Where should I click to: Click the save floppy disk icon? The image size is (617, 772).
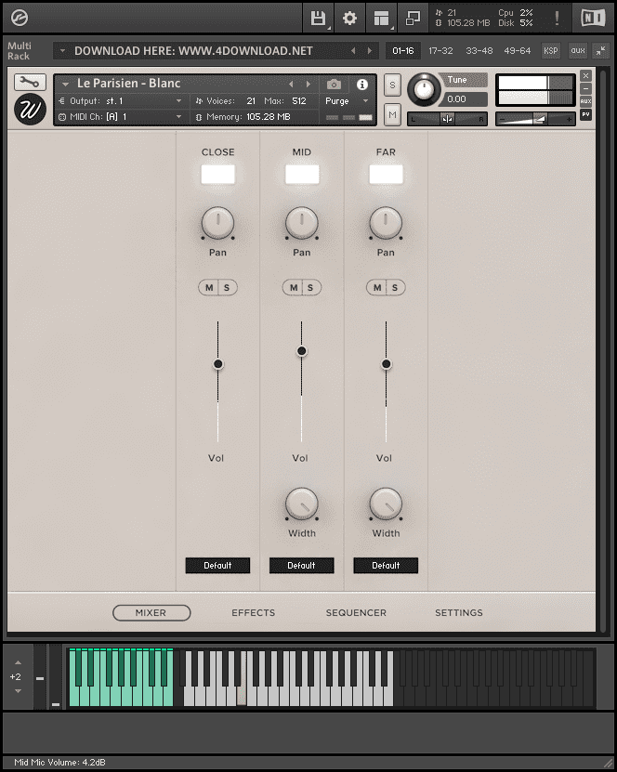[x=318, y=19]
